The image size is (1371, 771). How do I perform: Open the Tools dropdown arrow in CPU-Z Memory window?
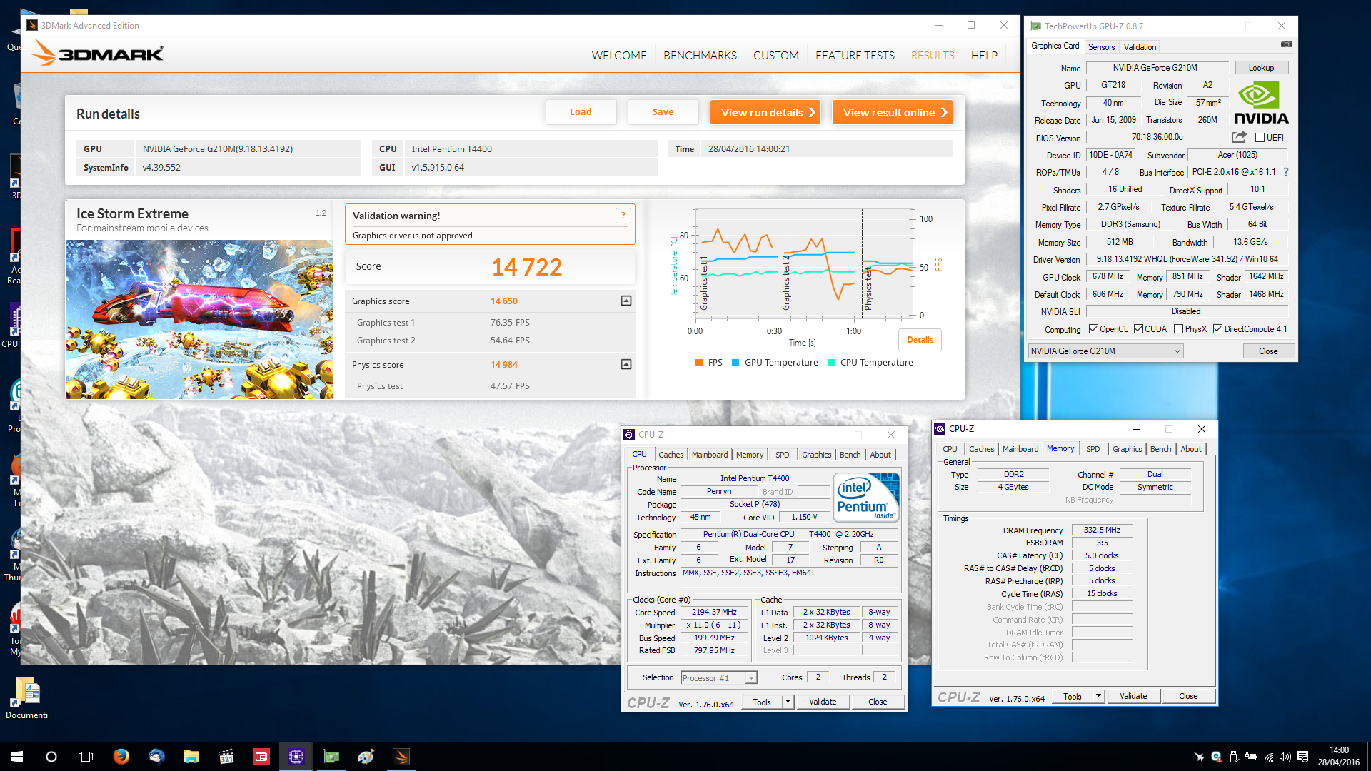point(1098,696)
